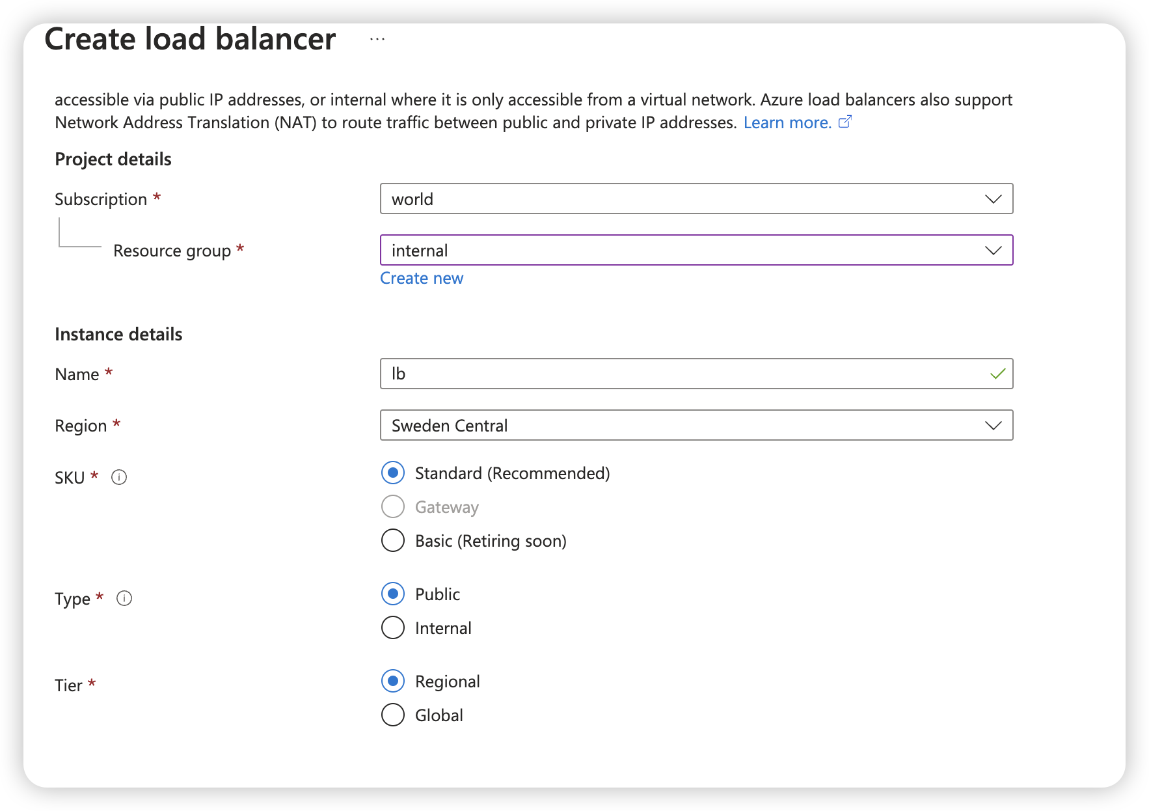Click the green validation checkmark in Name field
The image size is (1149, 811).
pos(997,374)
